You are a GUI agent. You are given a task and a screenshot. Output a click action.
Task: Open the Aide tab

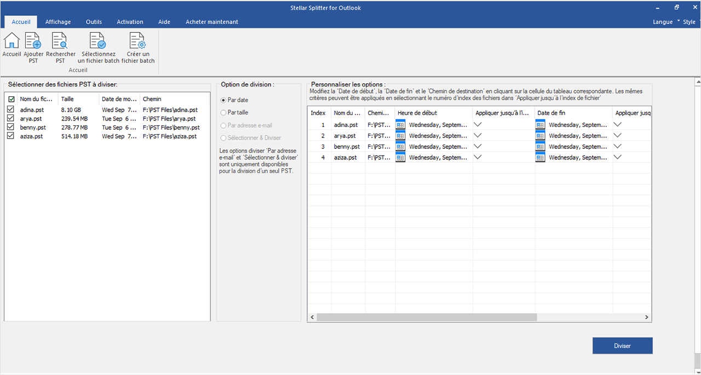click(164, 22)
